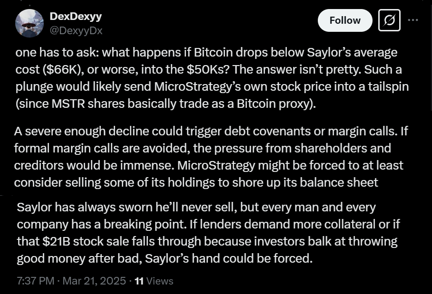432x294 pixels.
Task: Click the Grok explain post icon
Action: point(389,21)
